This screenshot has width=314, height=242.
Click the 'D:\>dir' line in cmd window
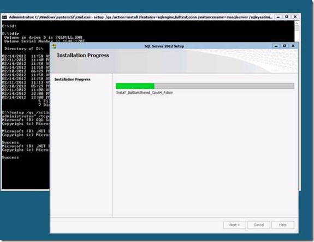tap(10, 34)
